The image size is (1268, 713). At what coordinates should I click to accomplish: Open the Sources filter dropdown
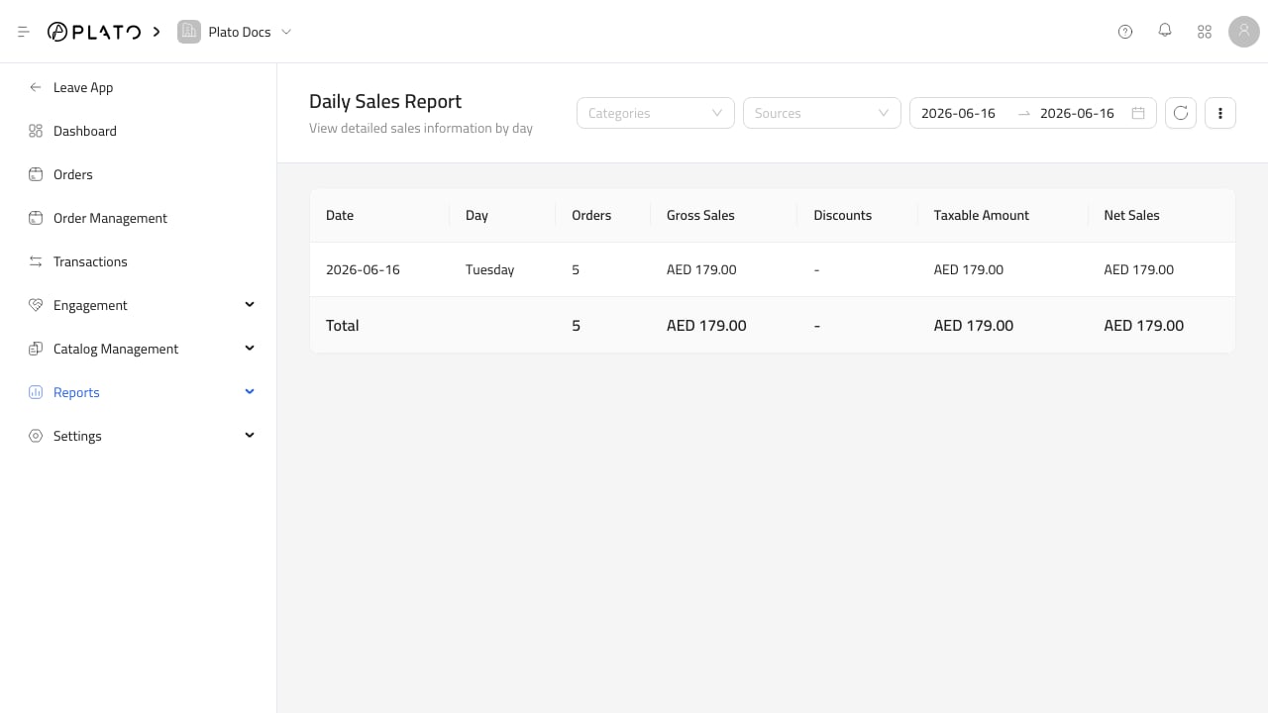(x=822, y=113)
